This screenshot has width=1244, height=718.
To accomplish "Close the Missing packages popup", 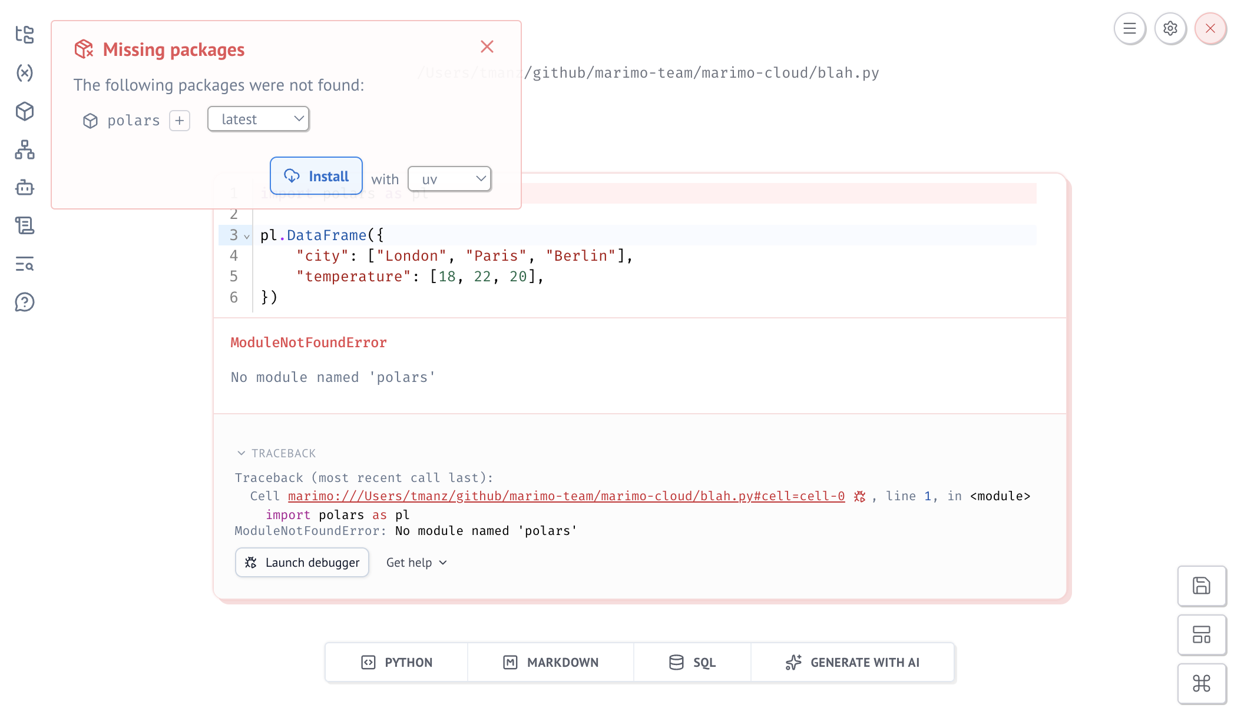I will (x=487, y=46).
